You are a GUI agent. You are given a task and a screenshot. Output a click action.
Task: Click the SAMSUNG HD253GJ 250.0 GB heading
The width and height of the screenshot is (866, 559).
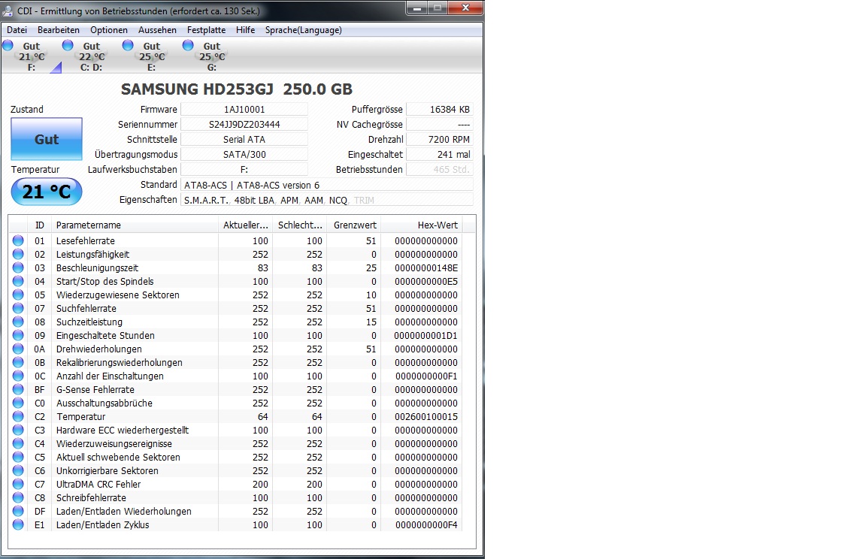(236, 89)
